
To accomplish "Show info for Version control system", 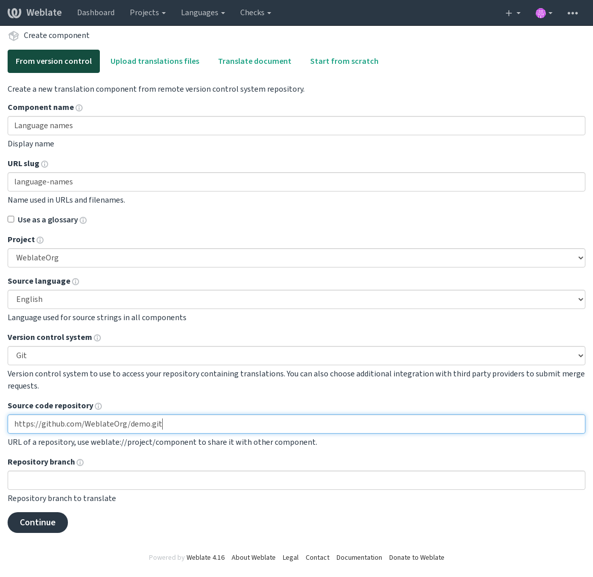I will [97, 338].
